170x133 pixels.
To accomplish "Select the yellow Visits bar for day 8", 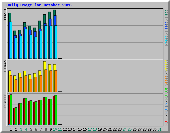I will tap(44, 66).
